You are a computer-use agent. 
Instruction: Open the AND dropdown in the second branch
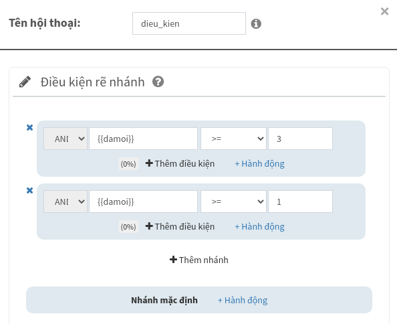pyautogui.click(x=65, y=201)
